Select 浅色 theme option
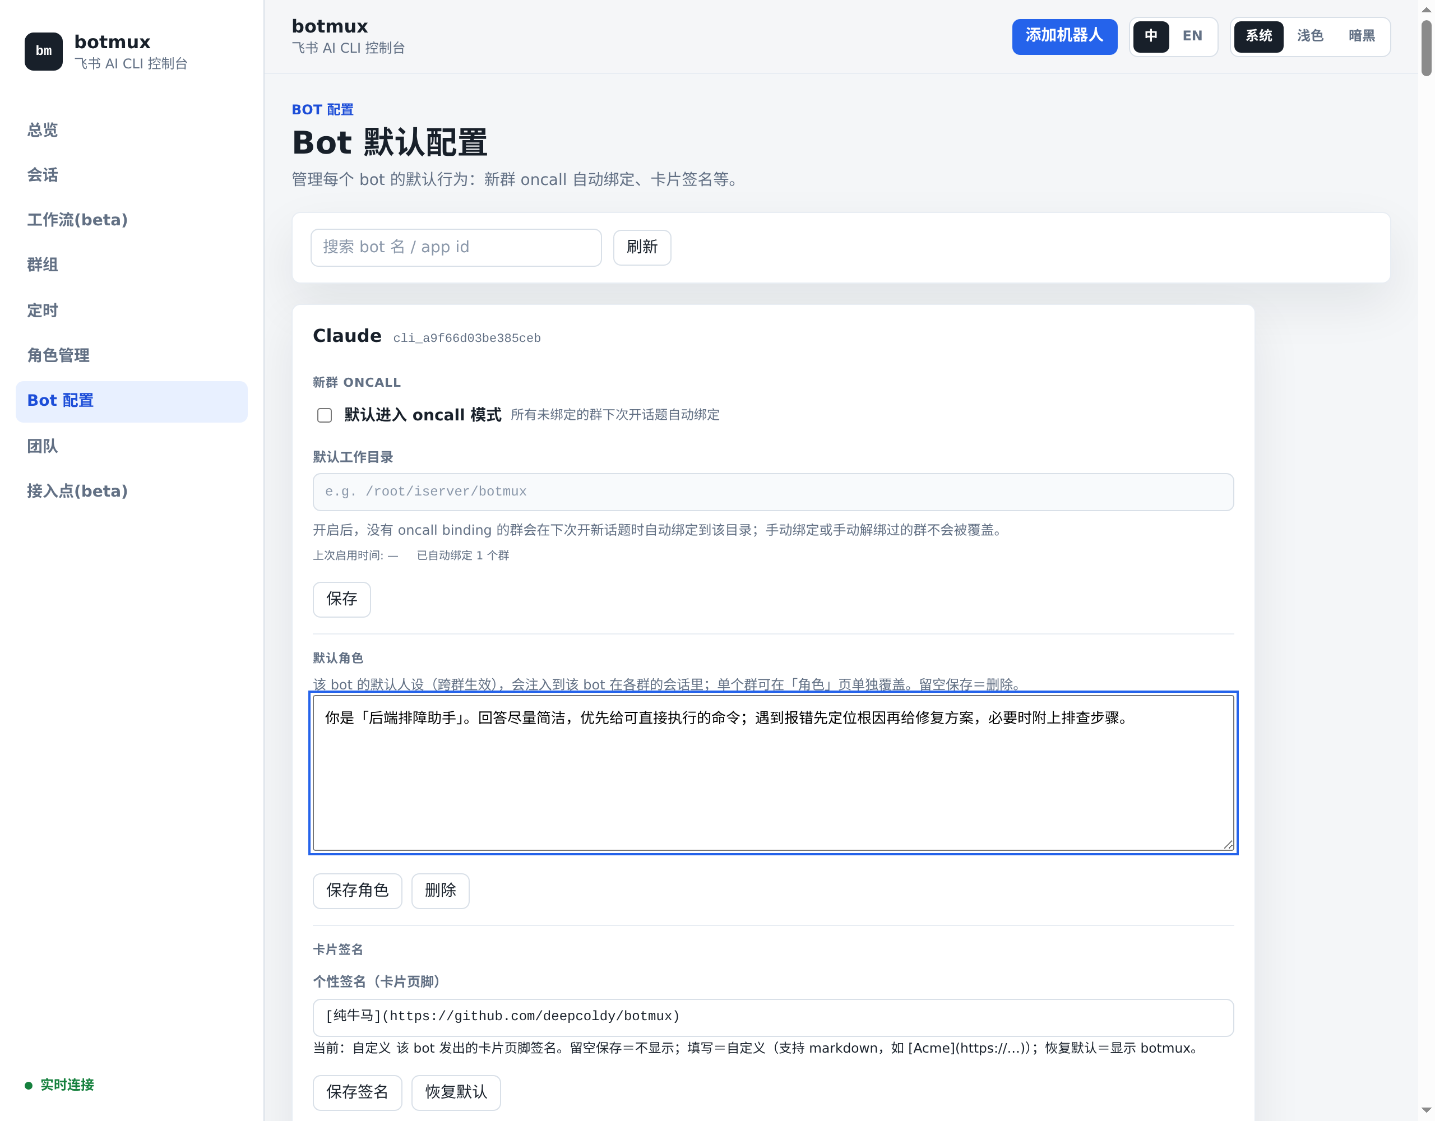 [x=1309, y=36]
